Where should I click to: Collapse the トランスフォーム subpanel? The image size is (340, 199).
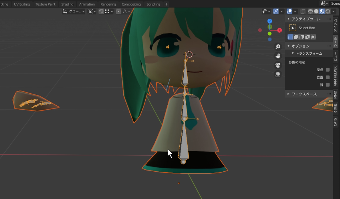click(x=293, y=53)
